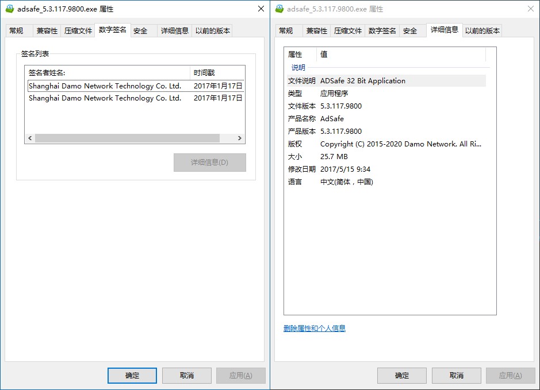Click the 详细信息(D) button in the signature panel
The height and width of the screenshot is (390, 540).
click(209, 163)
